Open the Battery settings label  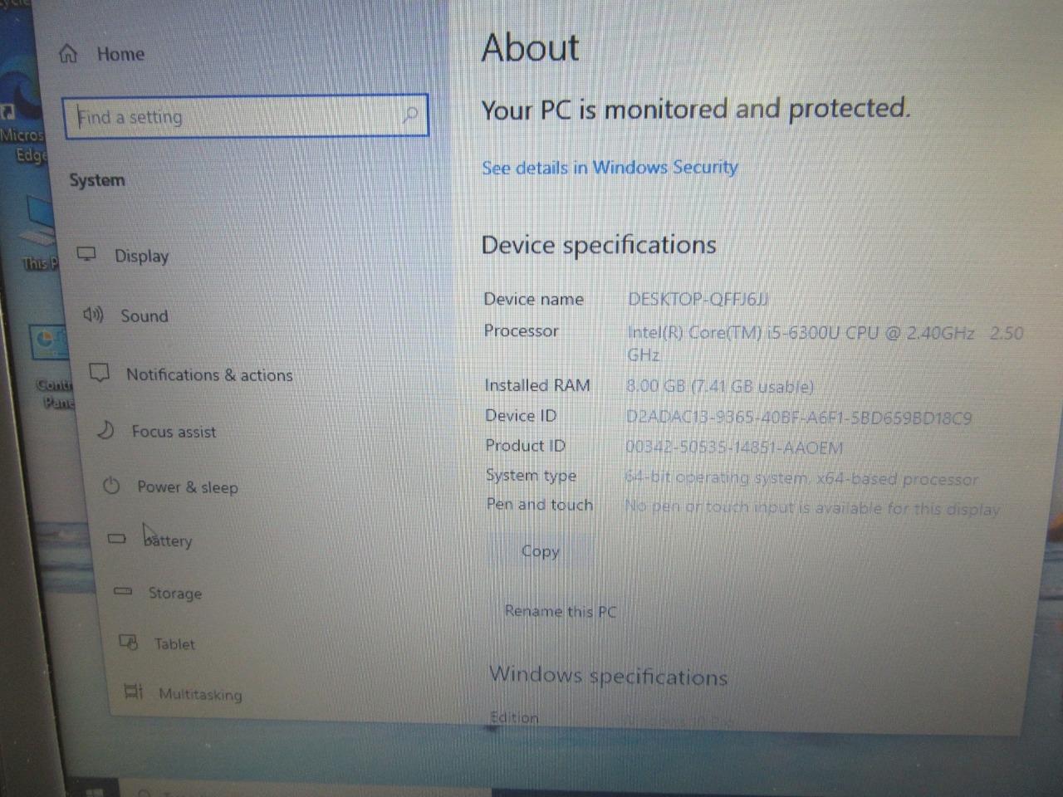point(168,540)
